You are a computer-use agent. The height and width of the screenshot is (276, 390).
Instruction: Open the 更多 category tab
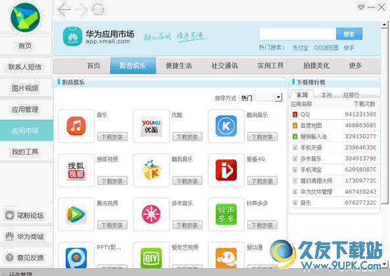pyautogui.click(x=355, y=65)
